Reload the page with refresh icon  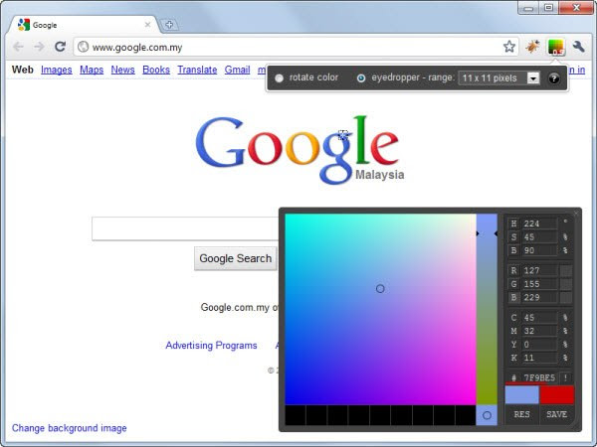click(60, 47)
